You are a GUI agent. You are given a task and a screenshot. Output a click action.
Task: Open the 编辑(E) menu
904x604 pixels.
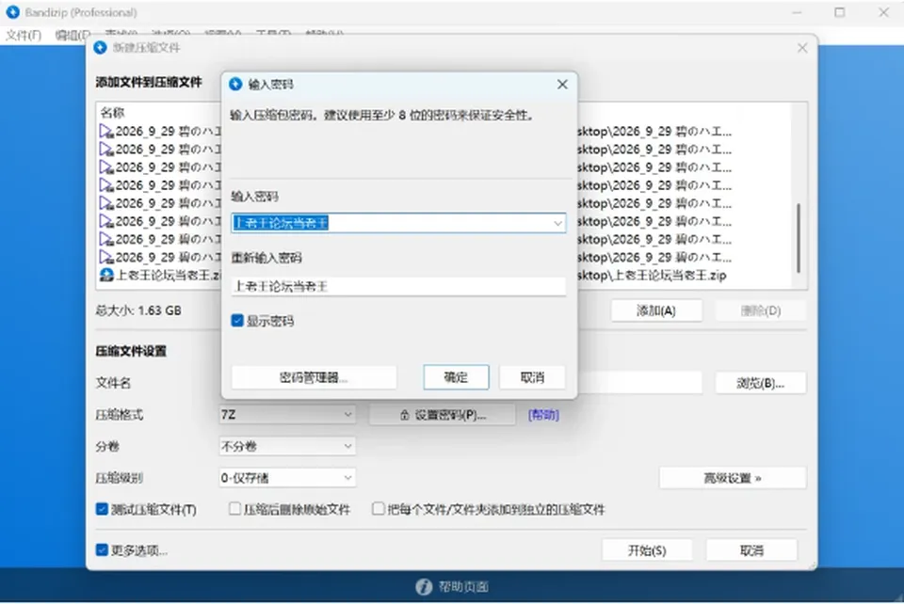pos(73,36)
